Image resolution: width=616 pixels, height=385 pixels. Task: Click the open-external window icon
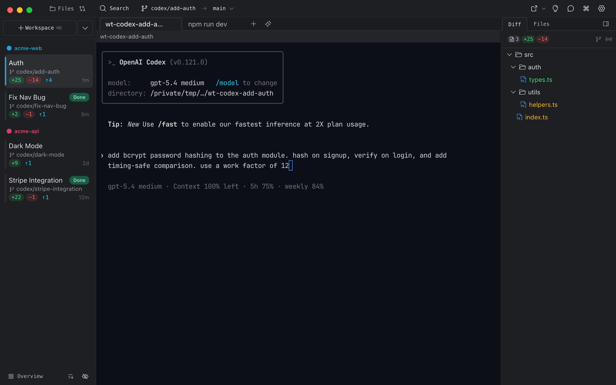(534, 9)
